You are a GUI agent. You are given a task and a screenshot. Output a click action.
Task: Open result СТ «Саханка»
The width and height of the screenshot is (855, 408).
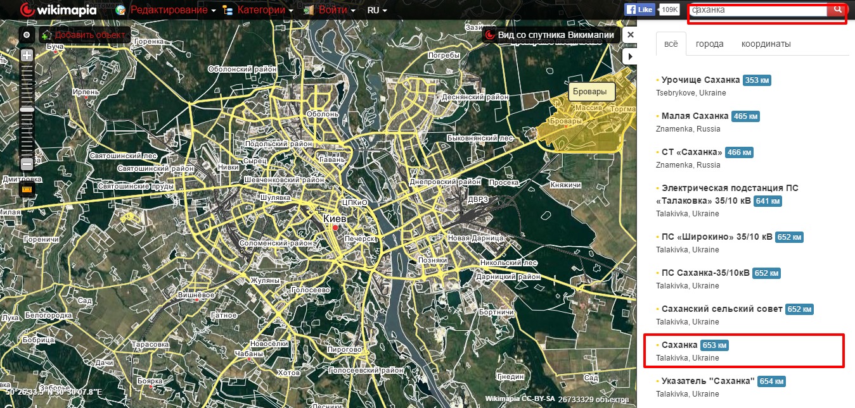692,152
